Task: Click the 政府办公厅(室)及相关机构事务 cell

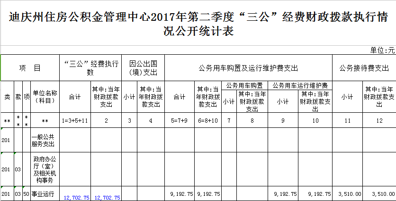Action: pyautogui.click(x=45, y=169)
